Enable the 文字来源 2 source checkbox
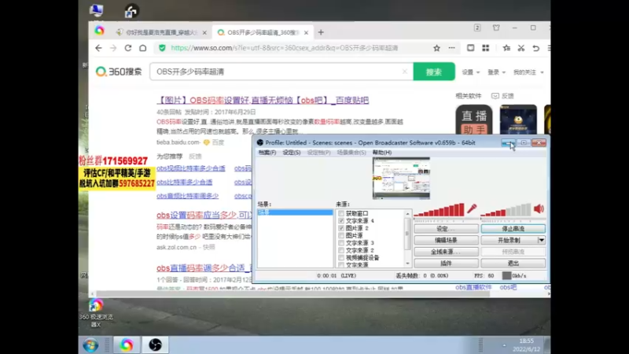This screenshot has width=629, height=354. (341, 250)
